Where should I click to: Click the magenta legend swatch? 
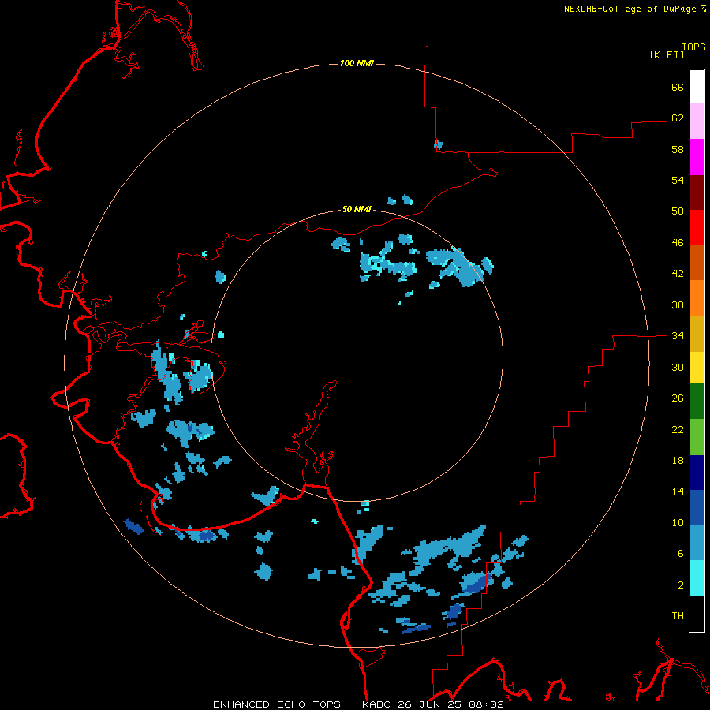click(x=697, y=157)
